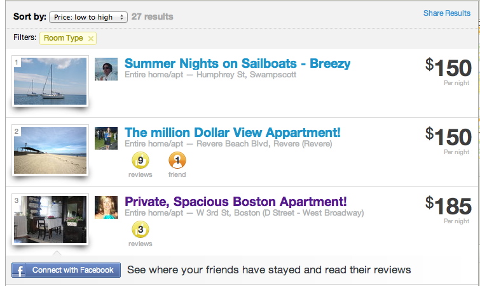Screen dimensions: 480x286
Task: Open The million Dollar View Appartment title
Action: tap(232, 133)
